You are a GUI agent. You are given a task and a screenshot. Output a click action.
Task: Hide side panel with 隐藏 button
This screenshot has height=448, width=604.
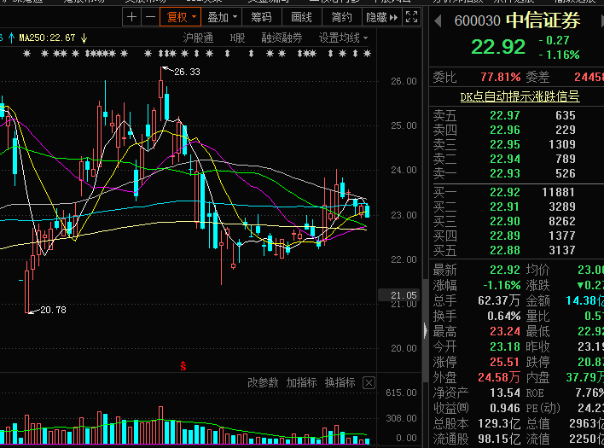(381, 17)
